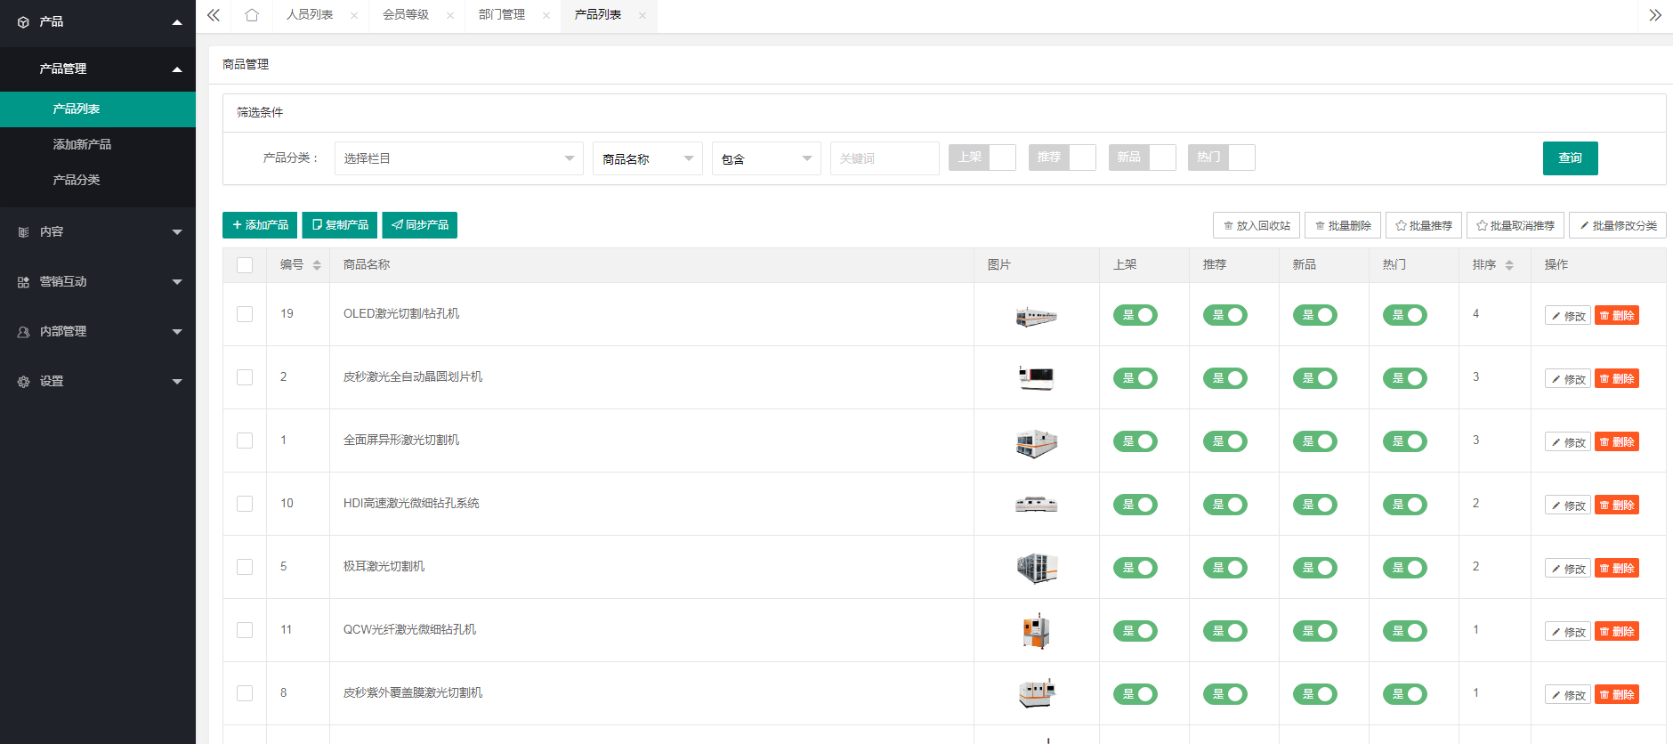Collapse sidebar with double left arrow icon
The width and height of the screenshot is (1673, 744).
pyautogui.click(x=214, y=15)
